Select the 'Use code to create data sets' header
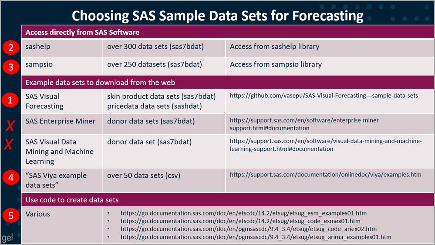435x245 pixels. tap(72, 200)
